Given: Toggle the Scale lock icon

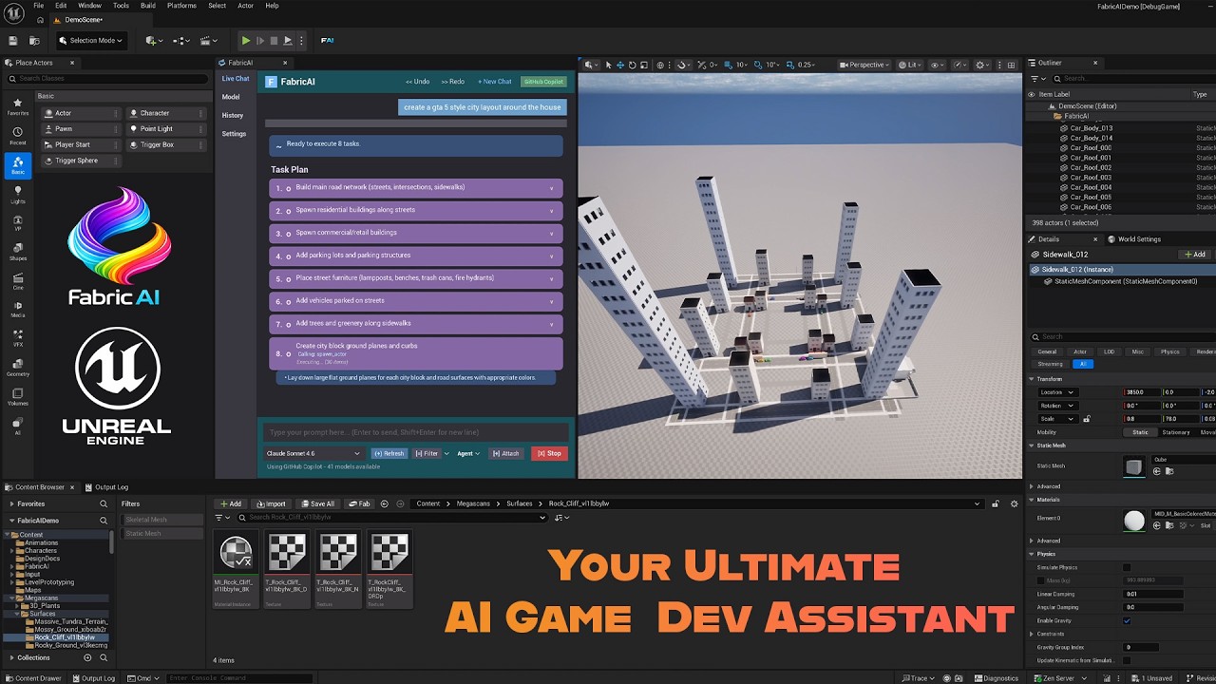Looking at the screenshot, I should tap(1087, 418).
